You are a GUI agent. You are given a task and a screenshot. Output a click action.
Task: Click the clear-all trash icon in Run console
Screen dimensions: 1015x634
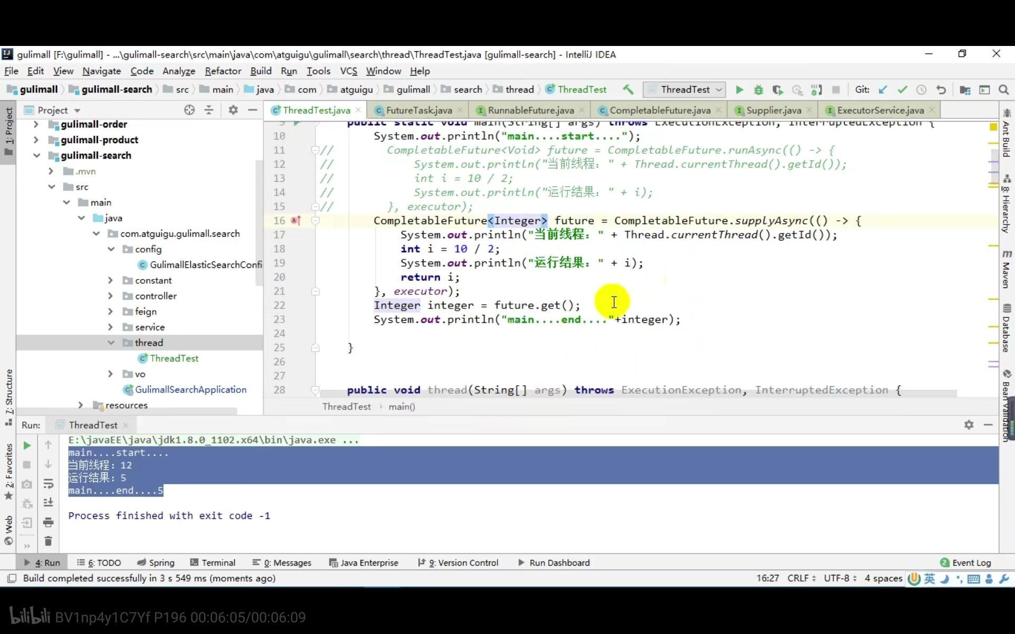pyautogui.click(x=48, y=541)
